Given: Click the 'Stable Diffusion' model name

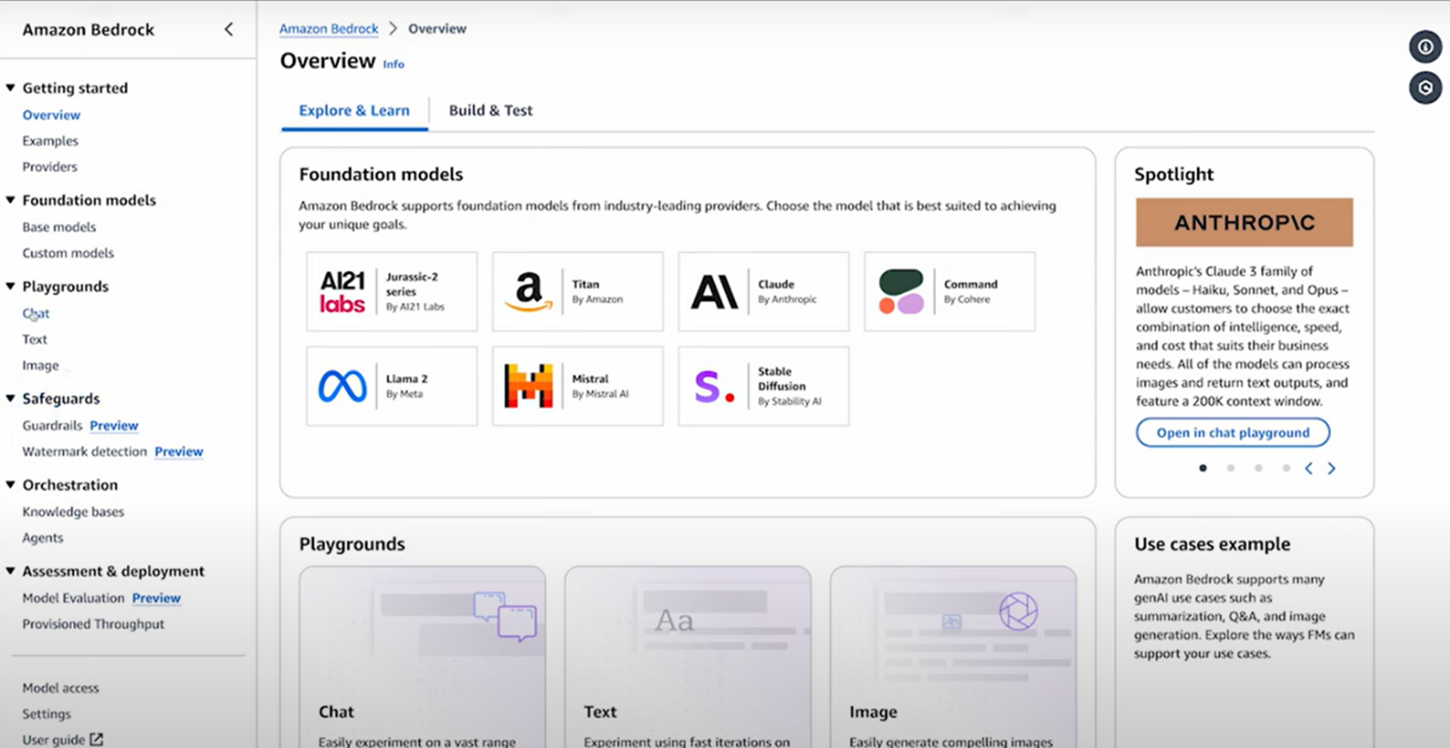Looking at the screenshot, I should tap(781, 379).
